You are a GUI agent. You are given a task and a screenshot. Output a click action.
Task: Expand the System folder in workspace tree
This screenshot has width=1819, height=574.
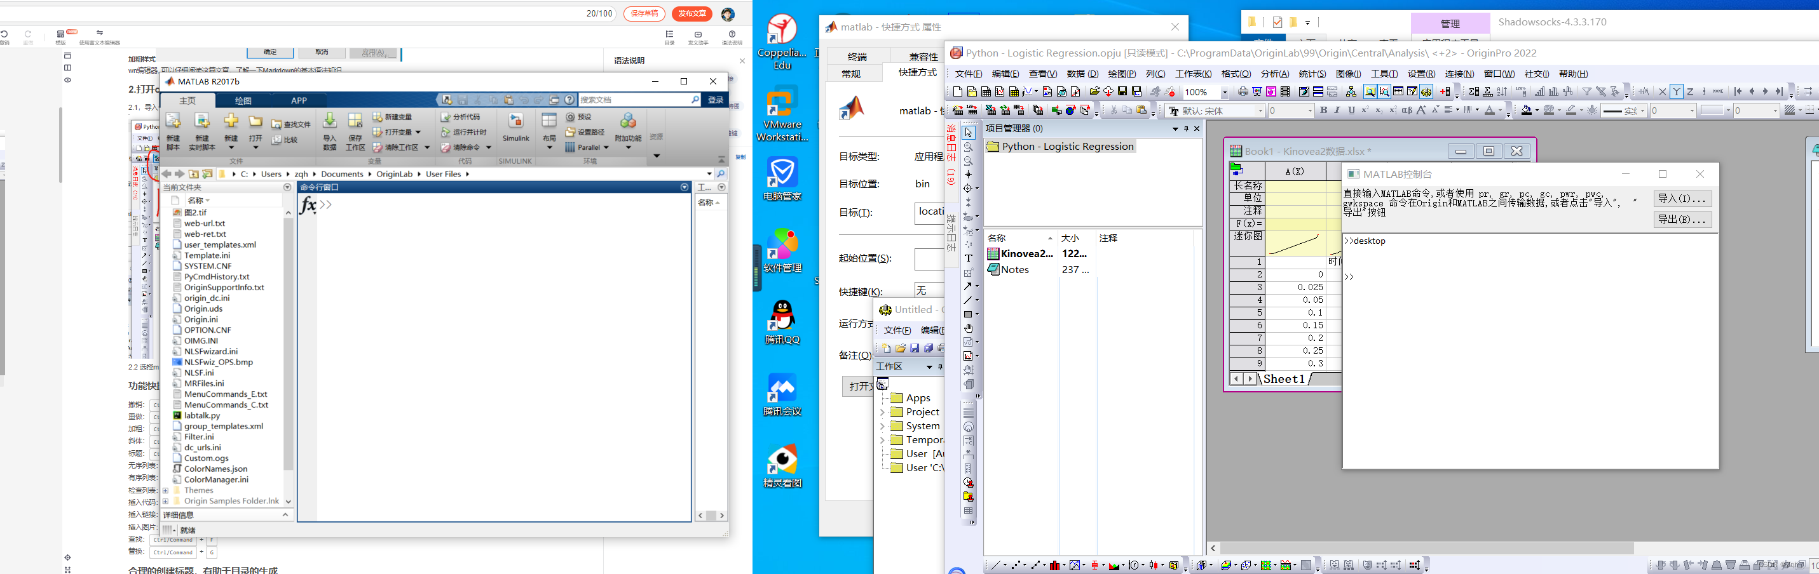coord(882,426)
